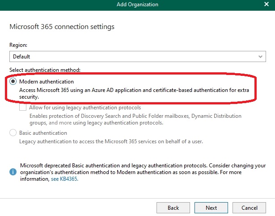This screenshot has height=216, width=275.
Task: Cancel the Add Organization wizard
Action: tap(249, 208)
